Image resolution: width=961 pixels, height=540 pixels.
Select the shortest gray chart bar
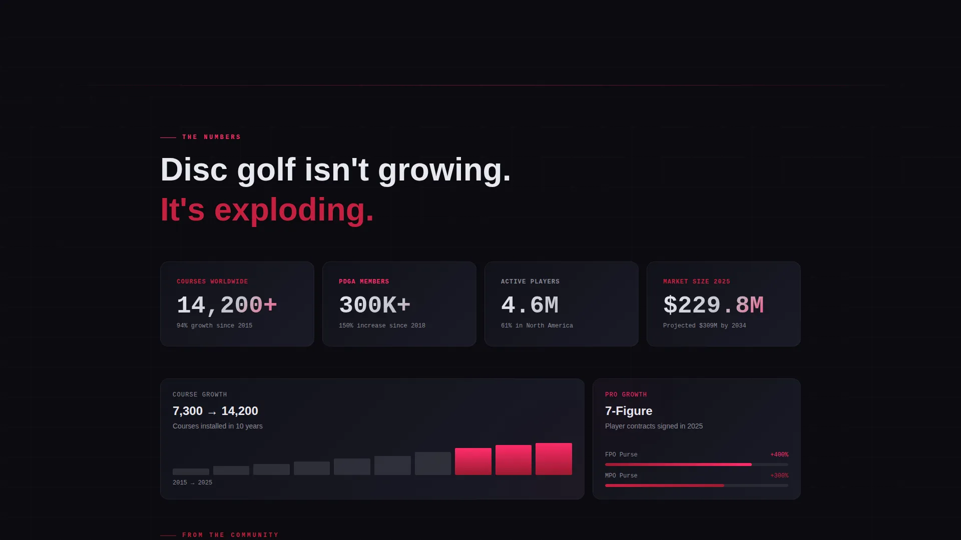pyautogui.click(x=191, y=471)
